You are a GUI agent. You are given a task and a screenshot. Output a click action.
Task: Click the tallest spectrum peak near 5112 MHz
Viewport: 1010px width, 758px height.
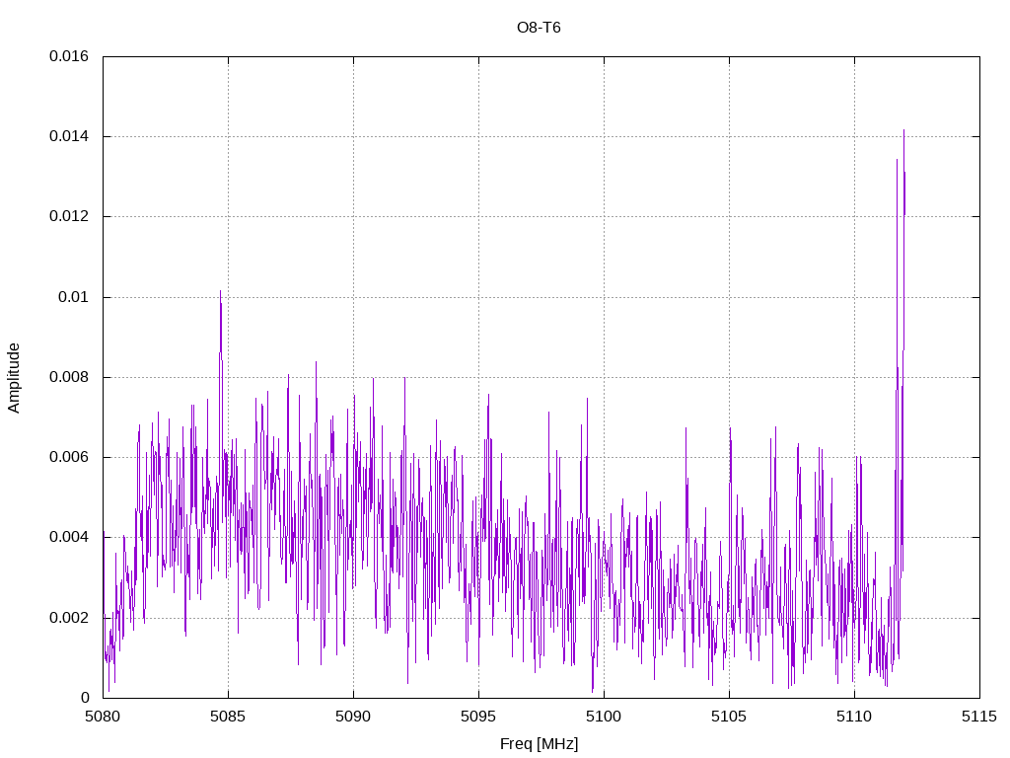click(903, 131)
